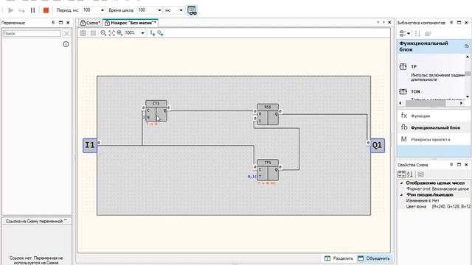Open the Время цикла value dropdown
The height and width of the screenshot is (265, 472).
tap(159, 10)
